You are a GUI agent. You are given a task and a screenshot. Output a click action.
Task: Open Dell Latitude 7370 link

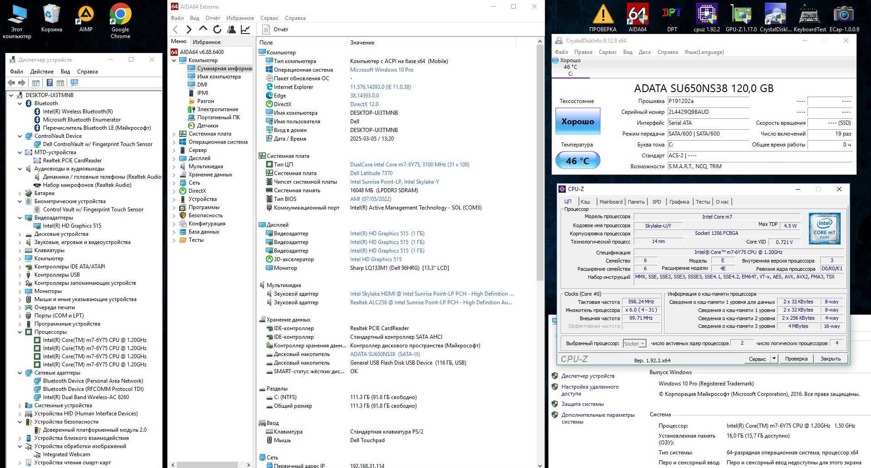click(x=371, y=173)
